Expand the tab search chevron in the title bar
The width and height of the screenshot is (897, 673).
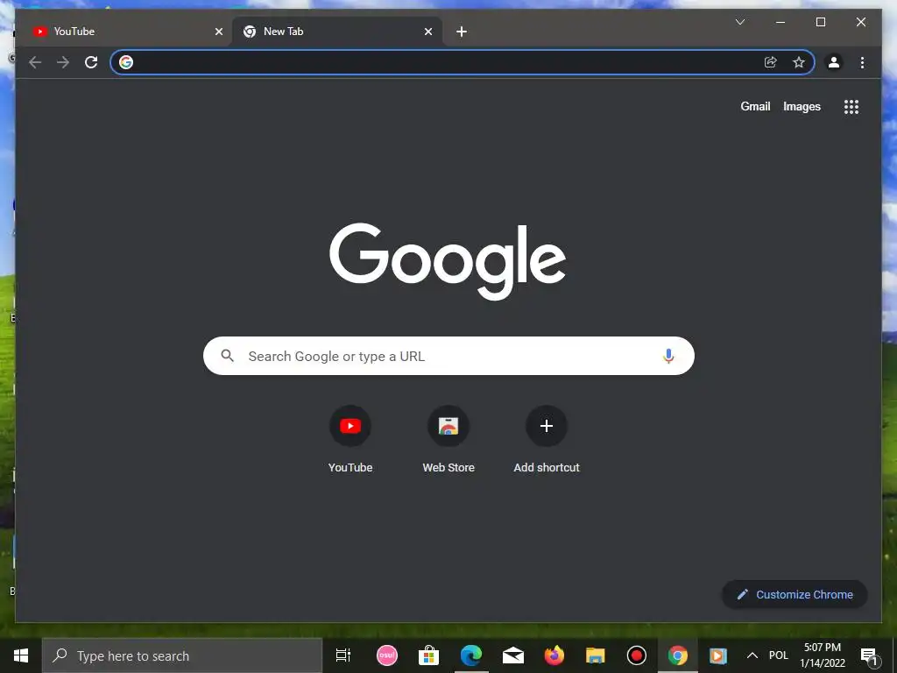tap(739, 22)
